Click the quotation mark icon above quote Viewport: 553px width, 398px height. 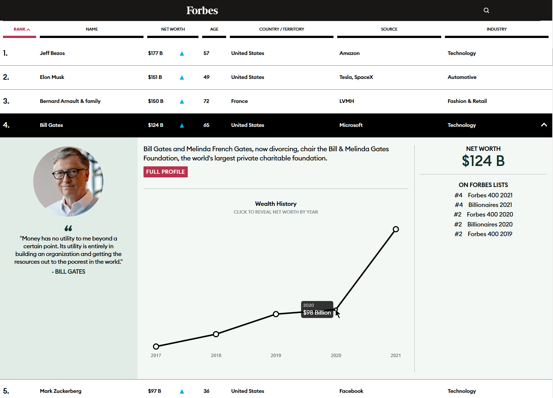click(x=68, y=228)
